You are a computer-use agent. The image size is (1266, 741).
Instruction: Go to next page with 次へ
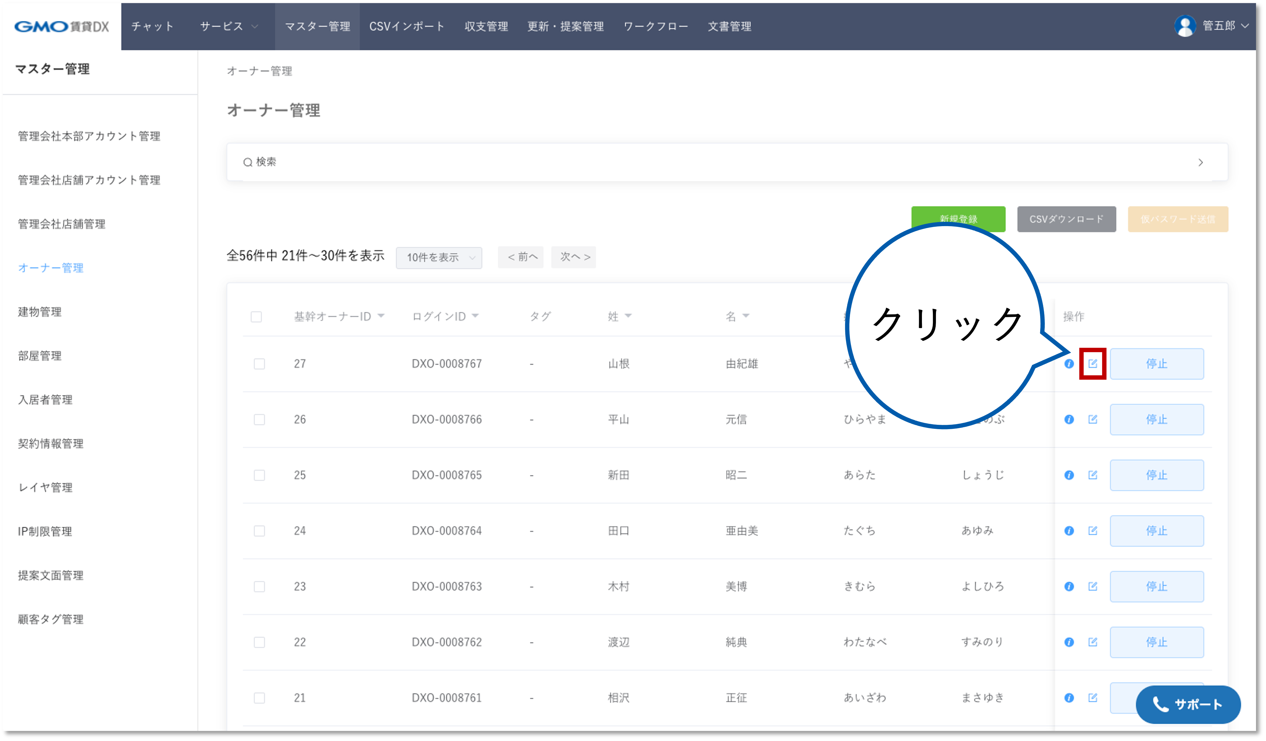click(574, 257)
